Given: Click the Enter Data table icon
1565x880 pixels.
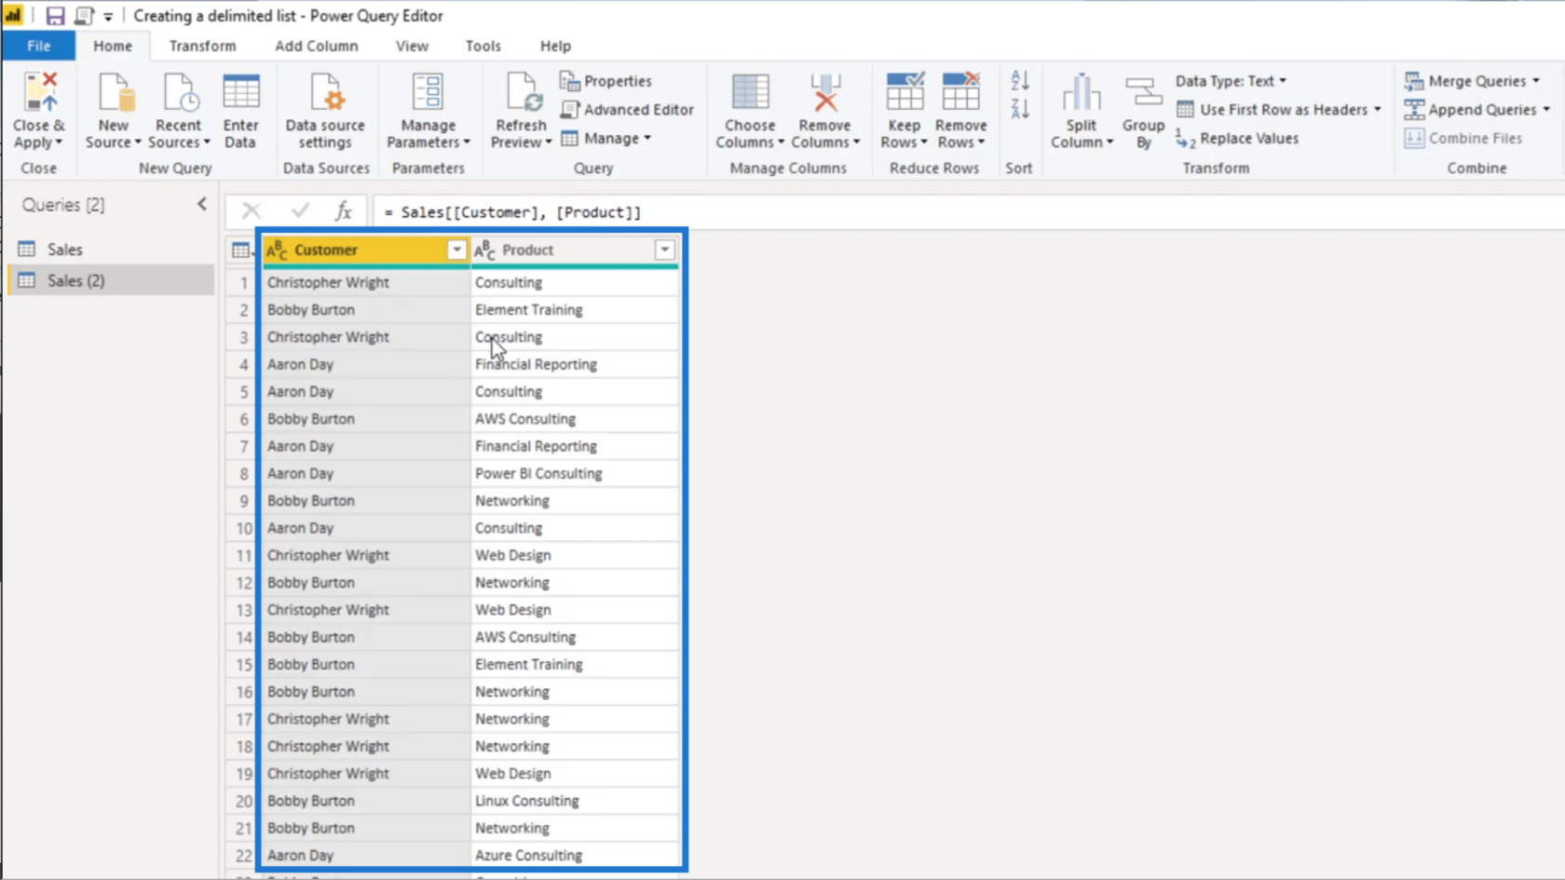Looking at the screenshot, I should (240, 92).
